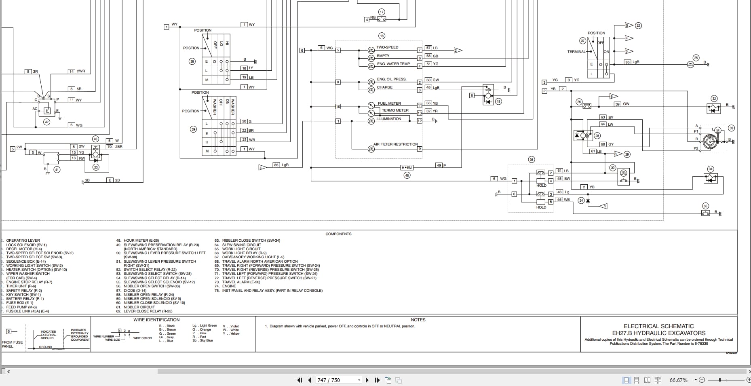Click the horizontal scrollbar thumb
751x386 pixels.
[x=451, y=371]
